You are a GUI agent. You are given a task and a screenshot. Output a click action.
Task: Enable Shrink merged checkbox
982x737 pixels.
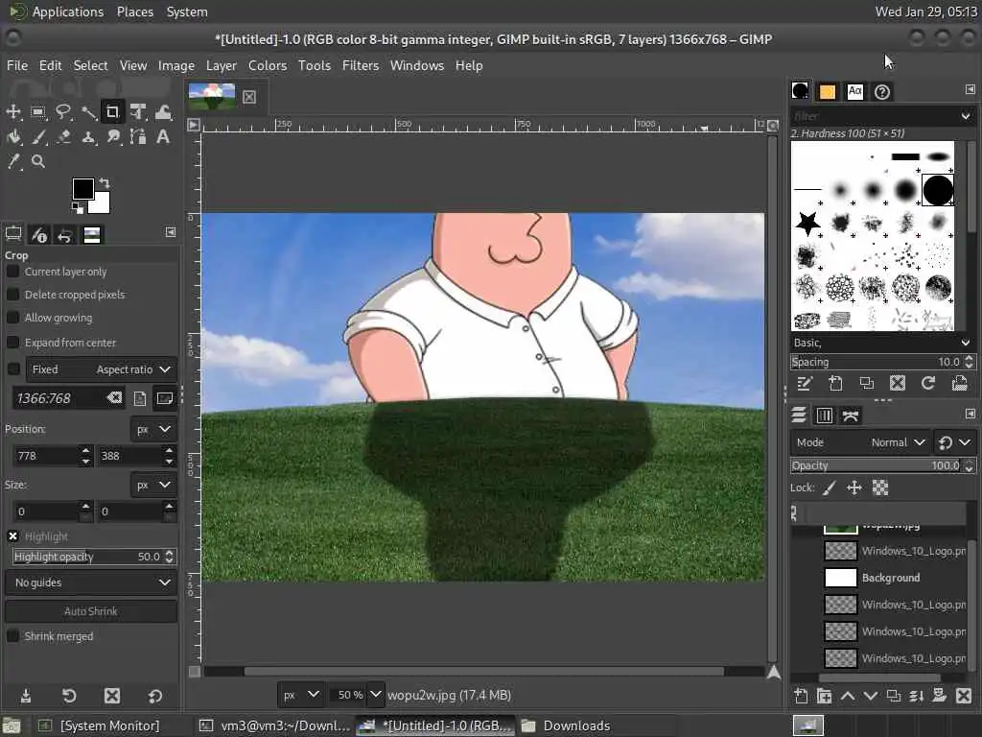[x=12, y=636]
